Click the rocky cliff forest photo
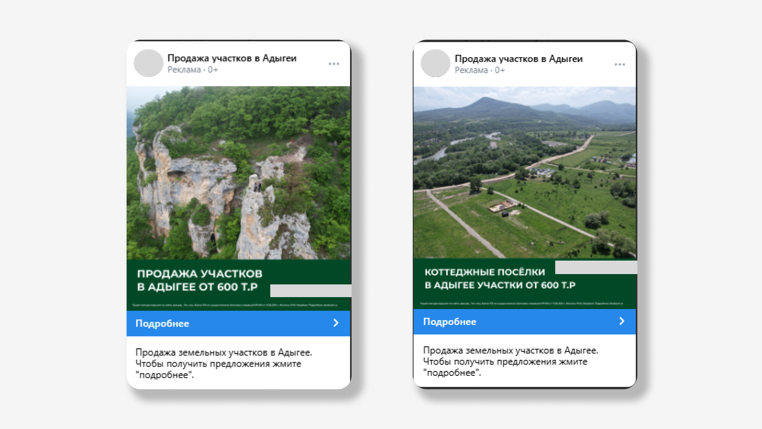This screenshot has height=429, width=762. [x=238, y=173]
